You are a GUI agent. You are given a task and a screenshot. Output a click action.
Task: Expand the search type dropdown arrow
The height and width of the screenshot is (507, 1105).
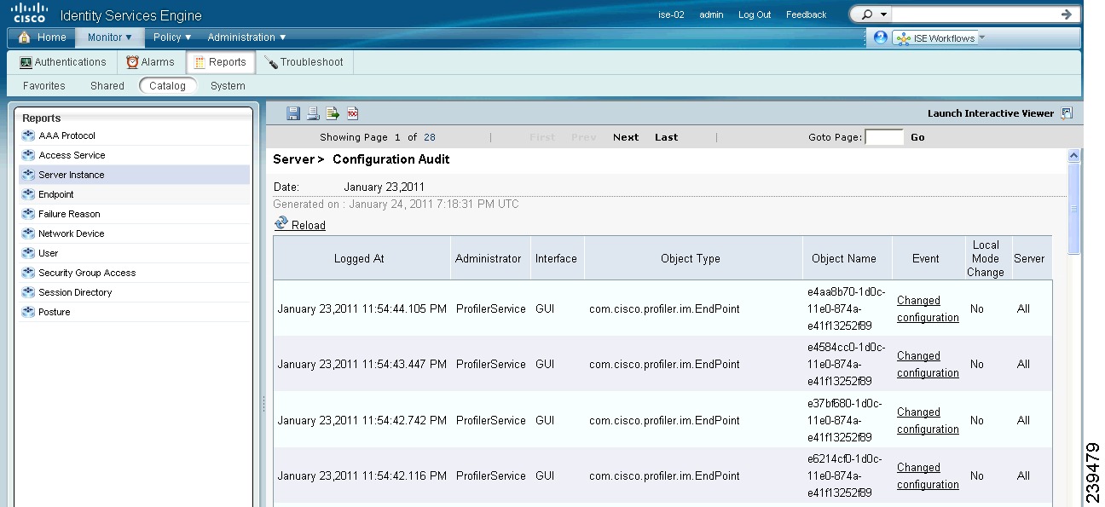pos(883,14)
